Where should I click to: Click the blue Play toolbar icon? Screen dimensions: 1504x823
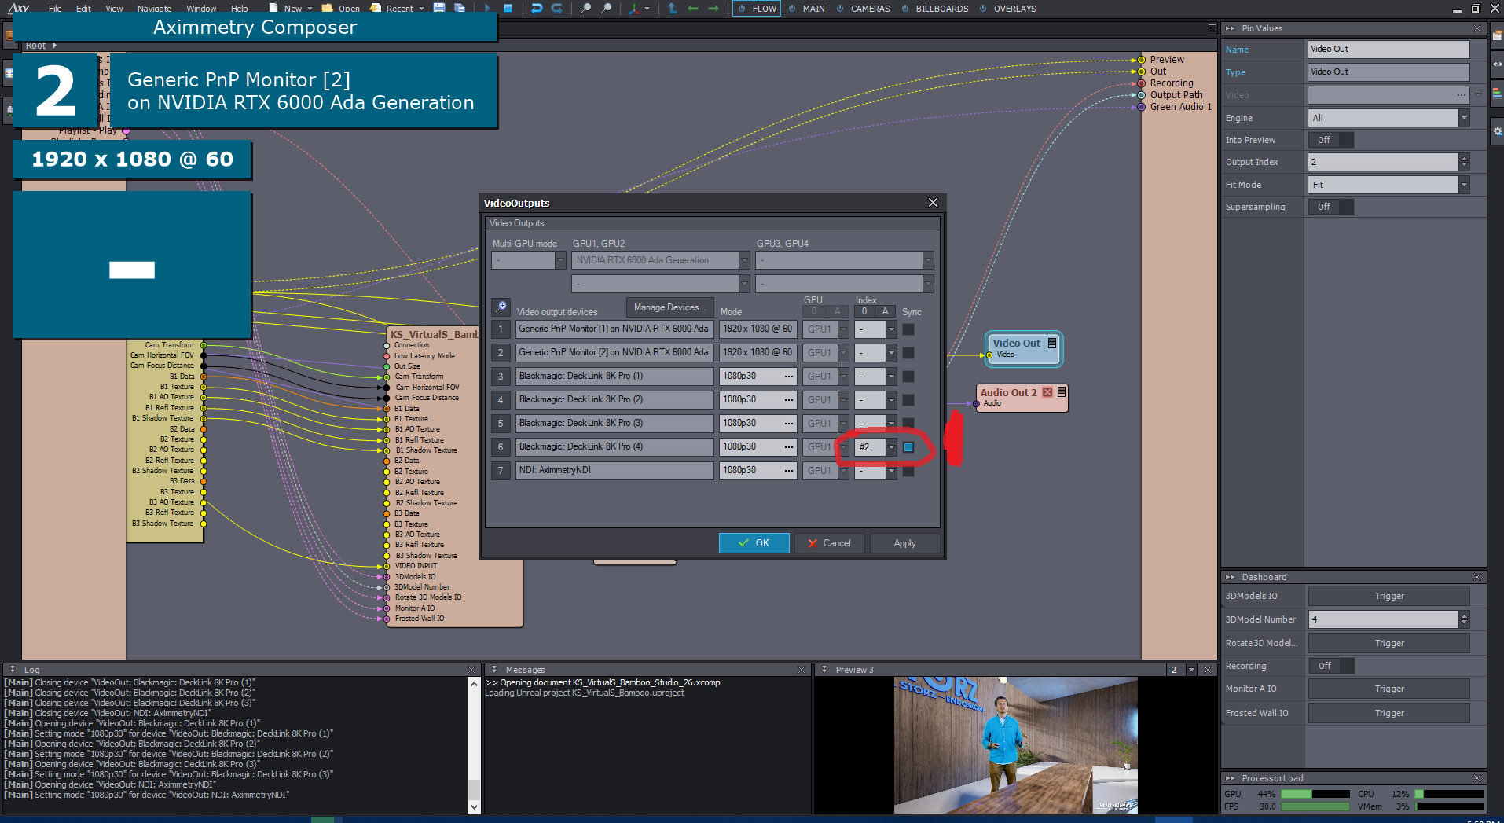coord(488,8)
